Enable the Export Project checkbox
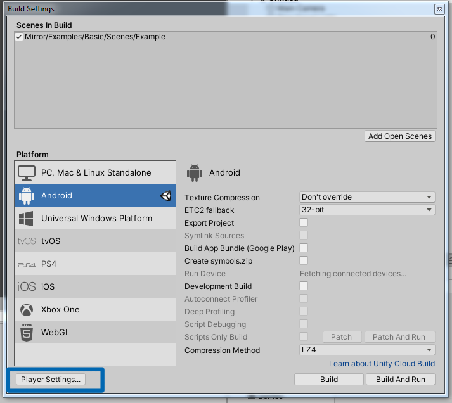This screenshot has height=403, width=452. [x=304, y=222]
